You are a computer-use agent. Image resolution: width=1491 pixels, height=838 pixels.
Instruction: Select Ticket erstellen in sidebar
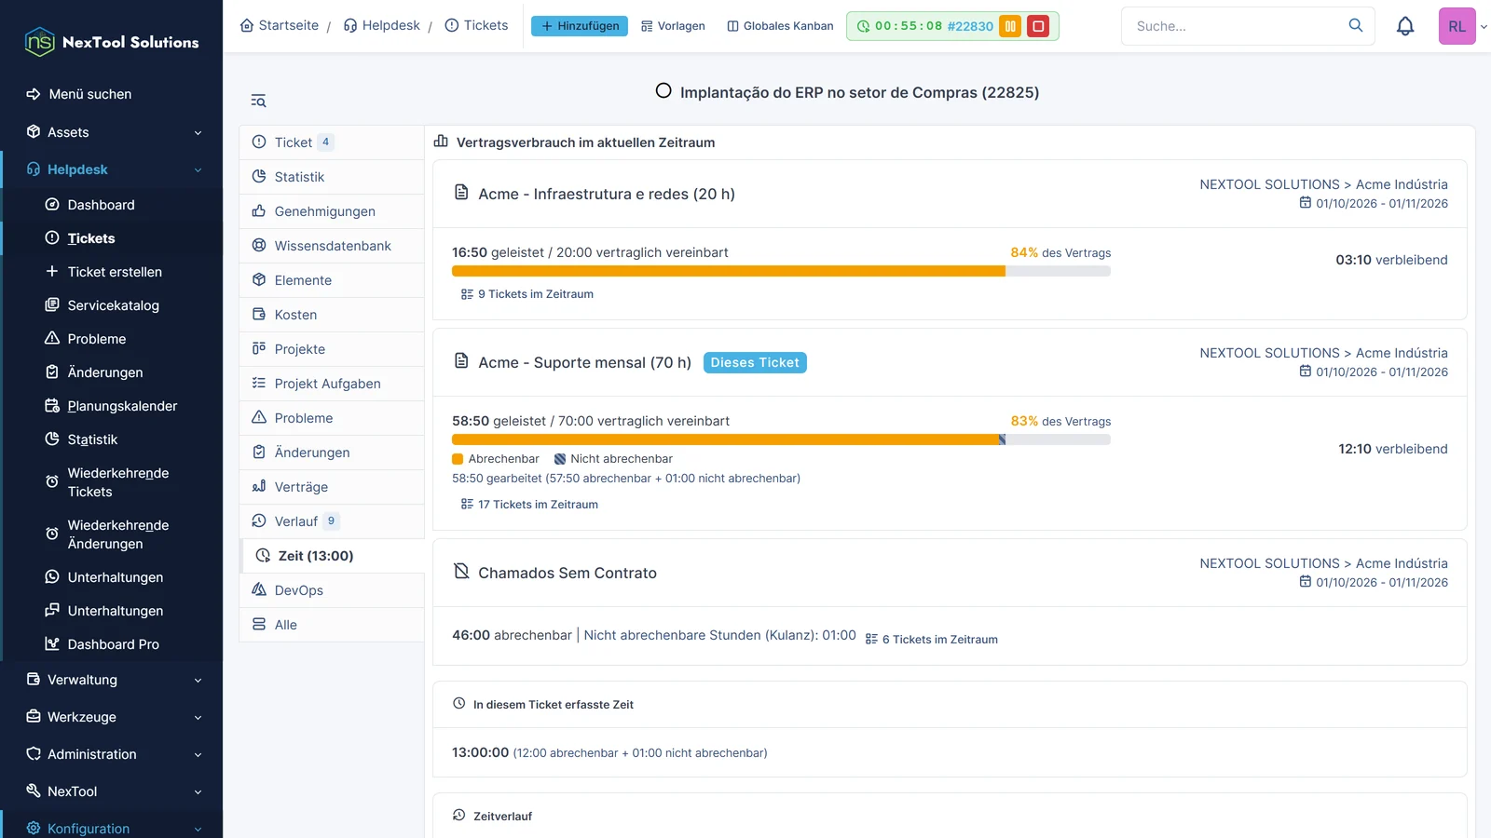[x=115, y=272]
